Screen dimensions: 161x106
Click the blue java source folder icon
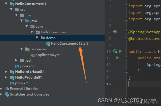click(x=27, y=21)
